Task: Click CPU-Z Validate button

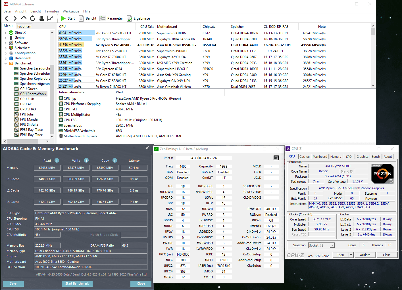Action: (365, 255)
